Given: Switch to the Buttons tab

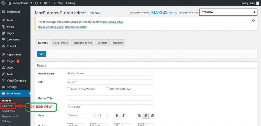Looking at the screenshot, I should [x=43, y=43].
